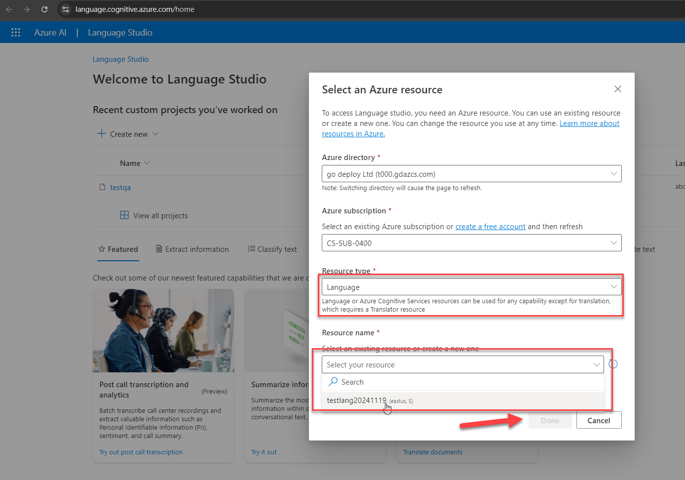Screen dimensions: 685x480
Task: Click the resource Search field
Action: pyautogui.click(x=462, y=382)
